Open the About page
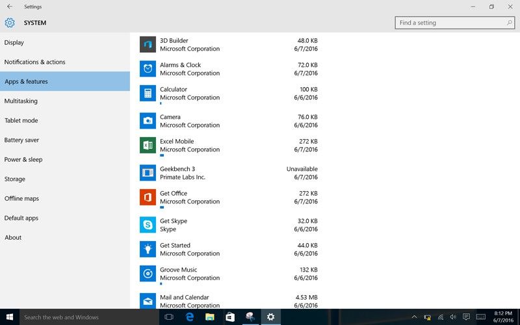Image resolution: width=520 pixels, height=325 pixels. coord(64,237)
